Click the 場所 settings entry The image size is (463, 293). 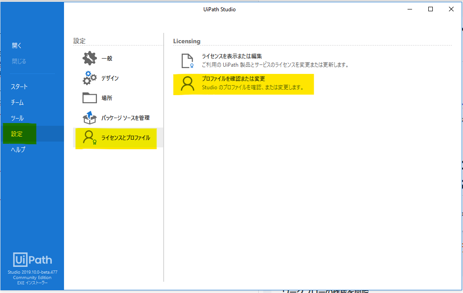(x=108, y=98)
